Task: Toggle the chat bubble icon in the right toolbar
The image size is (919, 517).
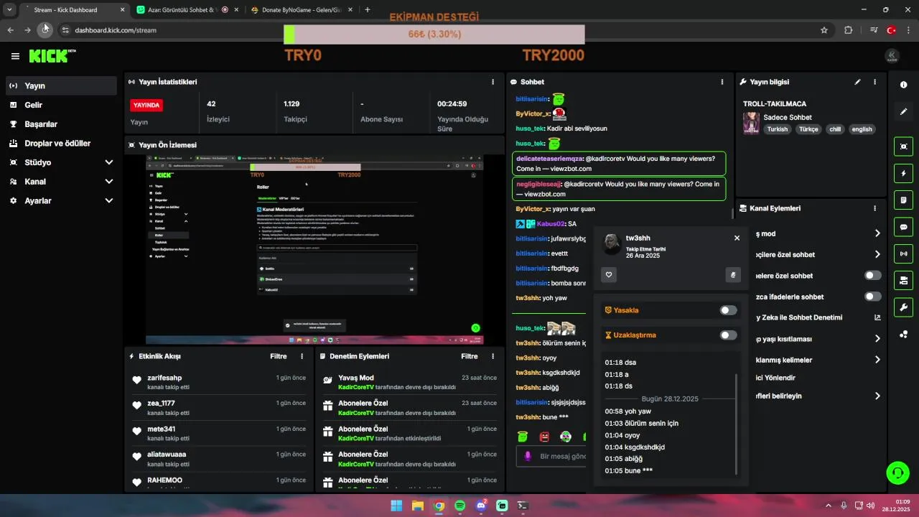Action: pyautogui.click(x=903, y=227)
